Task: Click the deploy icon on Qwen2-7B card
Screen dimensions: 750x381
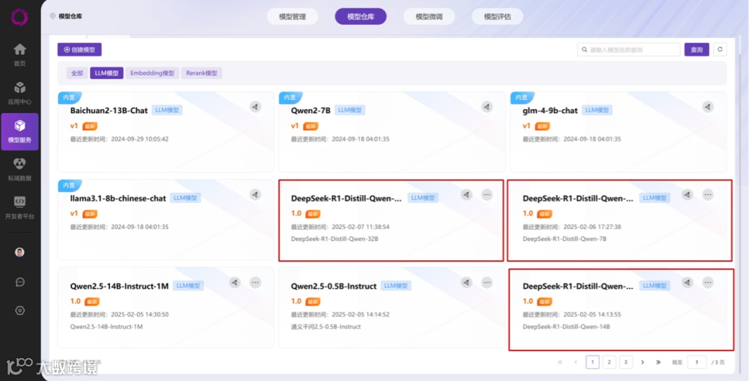Action: coord(487,107)
